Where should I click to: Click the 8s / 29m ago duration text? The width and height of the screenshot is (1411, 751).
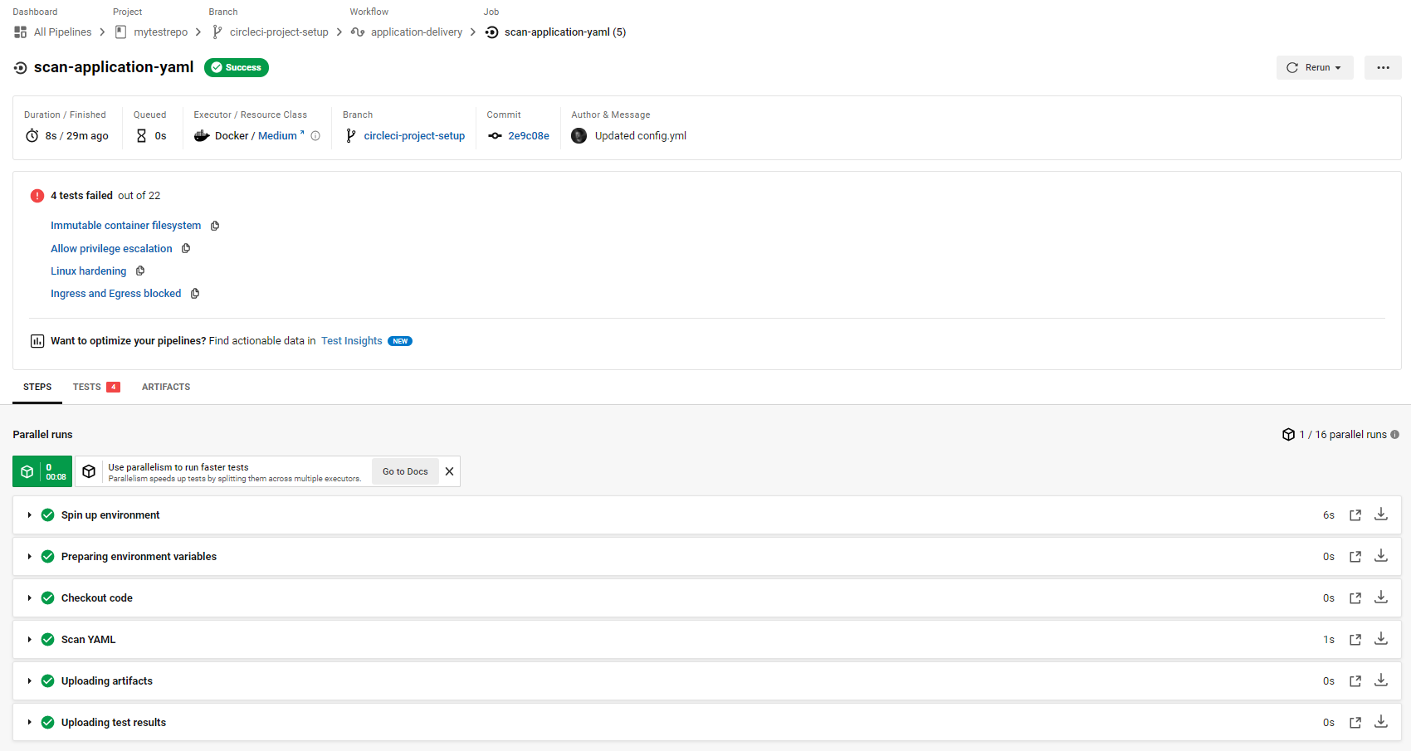click(x=77, y=136)
